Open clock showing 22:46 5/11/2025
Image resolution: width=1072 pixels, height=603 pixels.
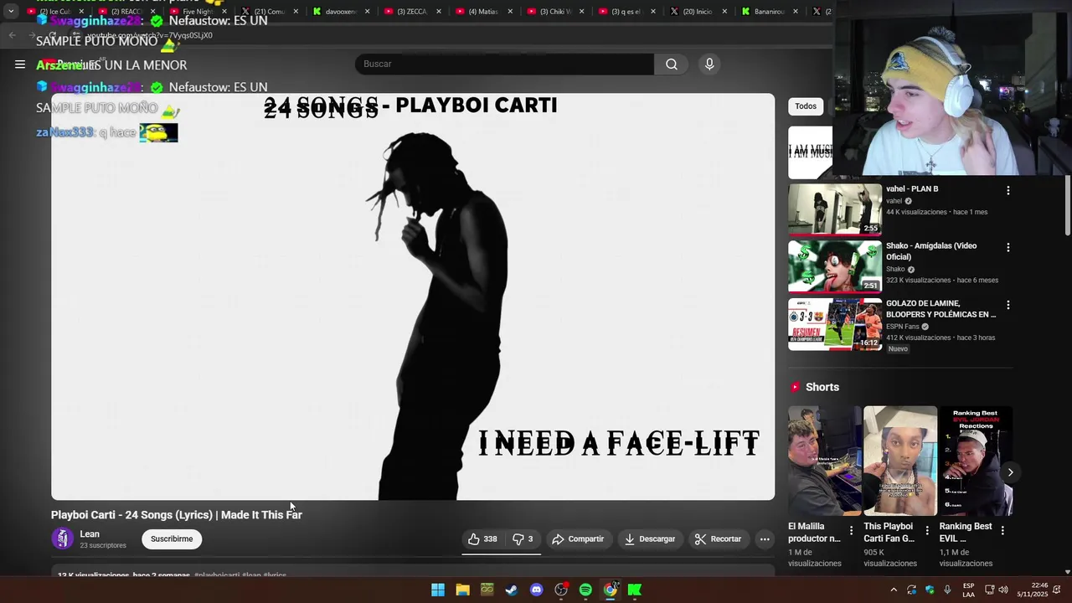[1033, 590]
